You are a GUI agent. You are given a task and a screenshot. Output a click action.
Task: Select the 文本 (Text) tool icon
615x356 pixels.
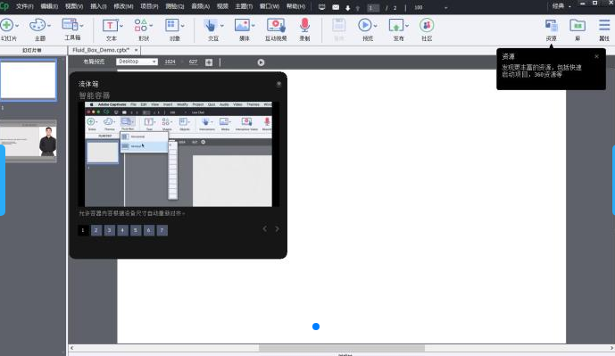pos(110,26)
